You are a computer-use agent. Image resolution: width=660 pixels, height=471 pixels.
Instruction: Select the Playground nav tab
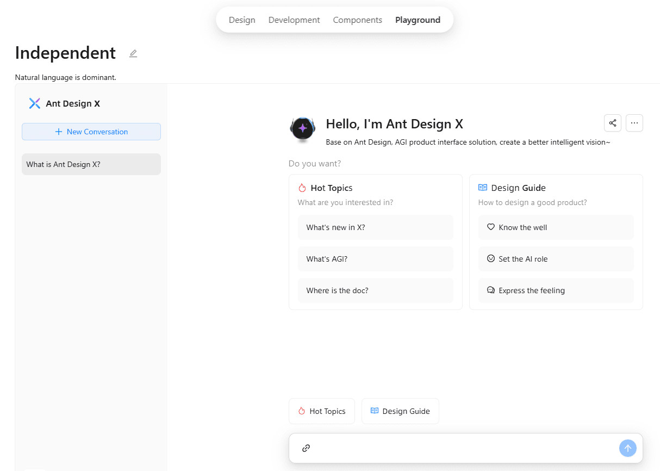(418, 20)
